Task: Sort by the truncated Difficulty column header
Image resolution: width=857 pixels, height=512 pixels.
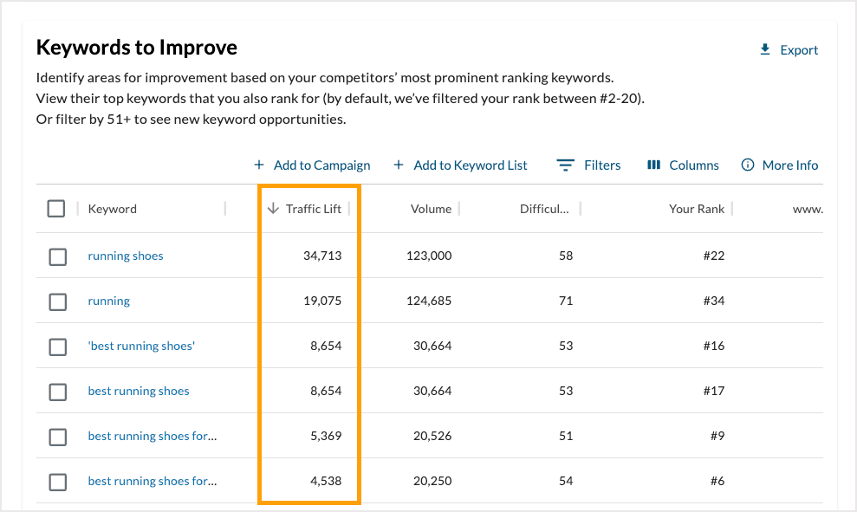Action: 544,209
